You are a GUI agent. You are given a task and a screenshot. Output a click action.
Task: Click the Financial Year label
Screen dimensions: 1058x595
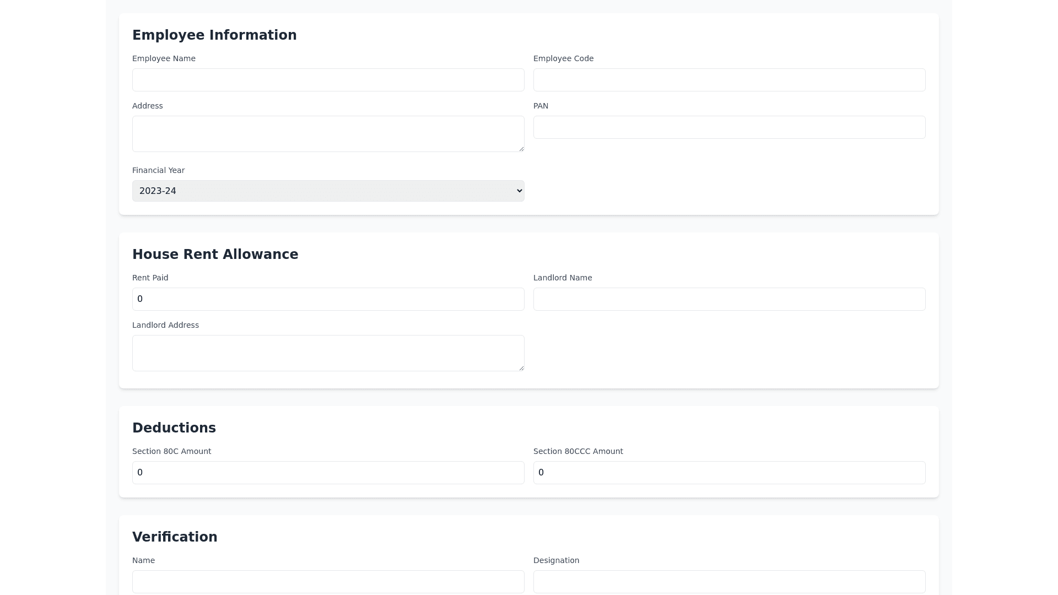coord(158,170)
